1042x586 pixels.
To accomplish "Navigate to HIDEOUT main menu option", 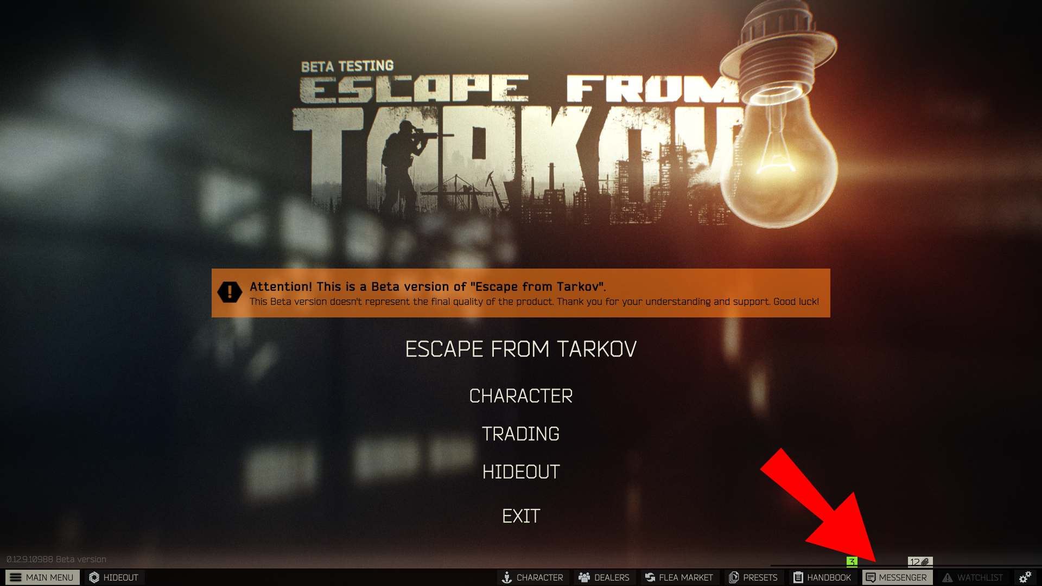I will 521,472.
